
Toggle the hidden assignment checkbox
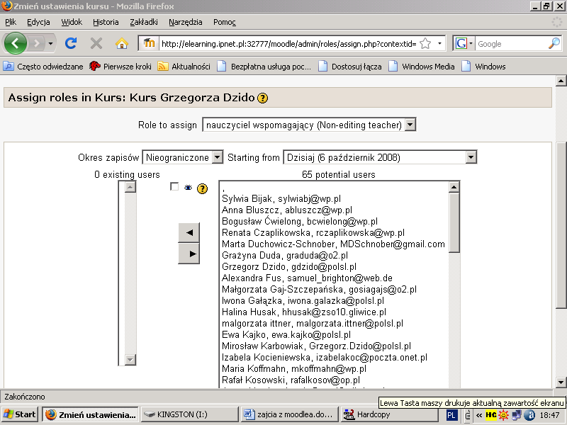pyautogui.click(x=174, y=186)
